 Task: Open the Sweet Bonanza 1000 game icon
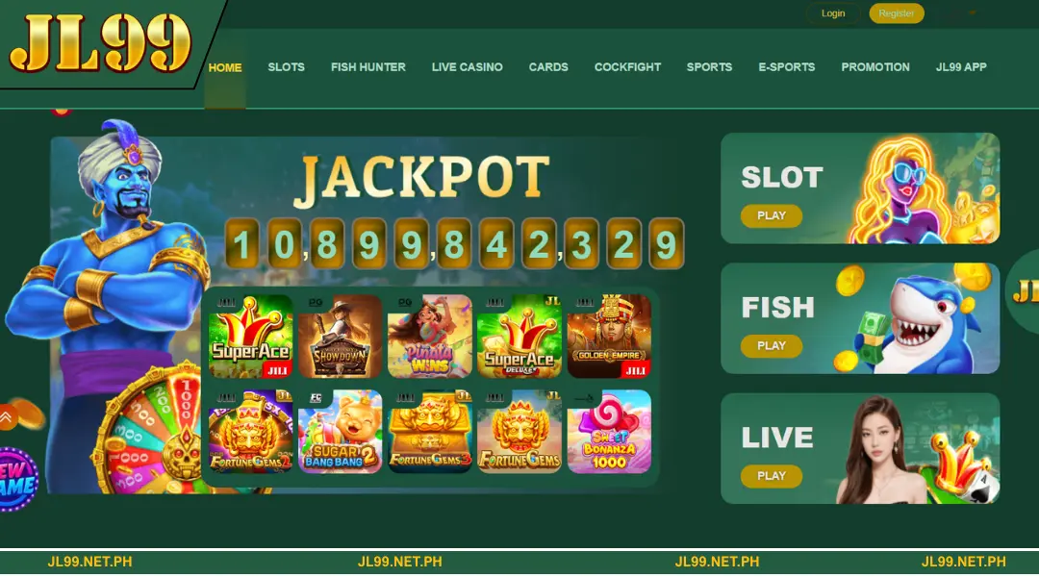[x=609, y=431]
